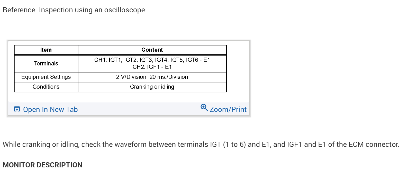The height and width of the screenshot is (181, 408).
Task: Open the table image in a new tab
Action: [50, 110]
